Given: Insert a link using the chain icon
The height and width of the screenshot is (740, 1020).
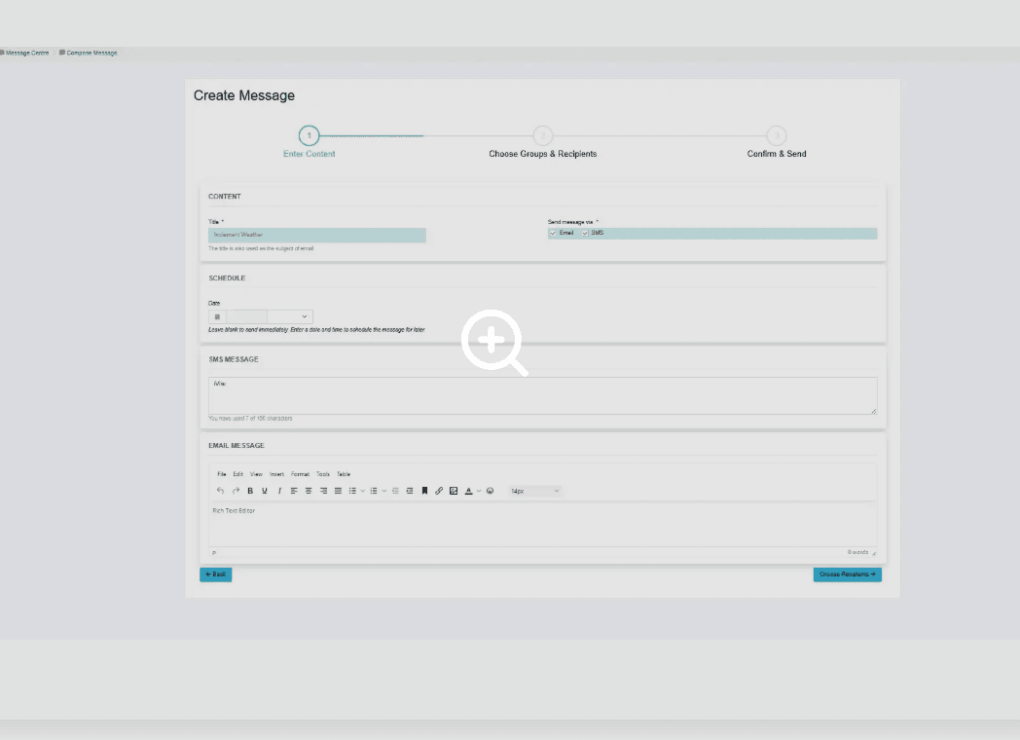Looking at the screenshot, I should (439, 491).
